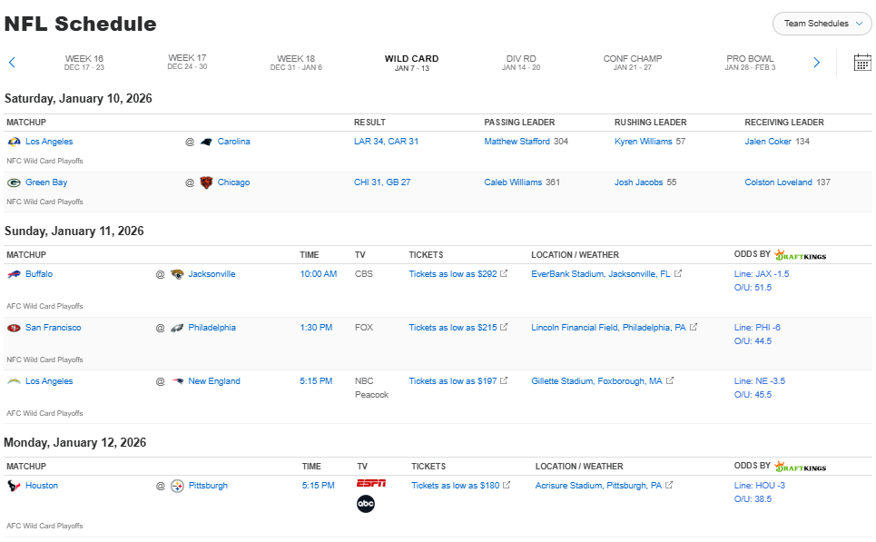Screen dimensions: 876x542
Task: Click the Chicago Bears logo
Action: [204, 182]
